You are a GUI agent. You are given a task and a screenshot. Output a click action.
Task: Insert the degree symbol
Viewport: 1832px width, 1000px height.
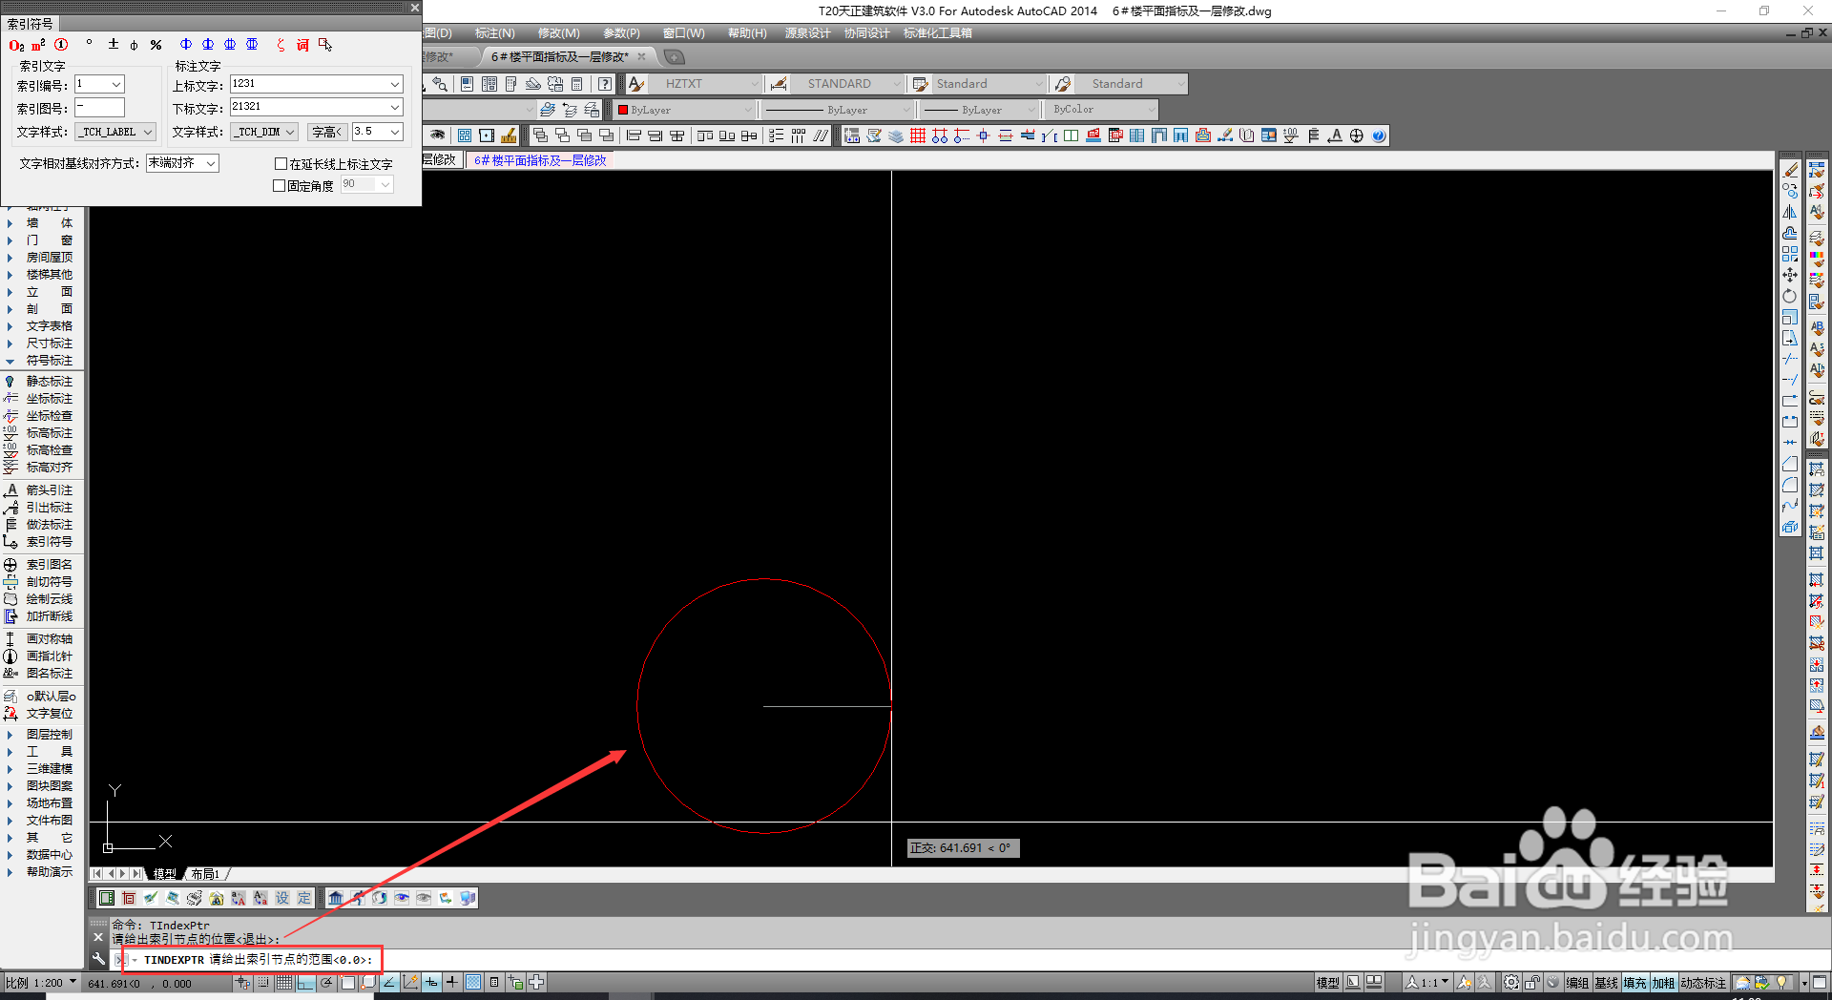pyautogui.click(x=89, y=44)
